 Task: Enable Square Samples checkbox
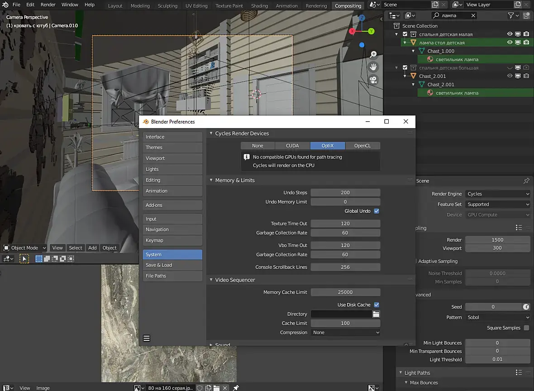[x=526, y=328]
